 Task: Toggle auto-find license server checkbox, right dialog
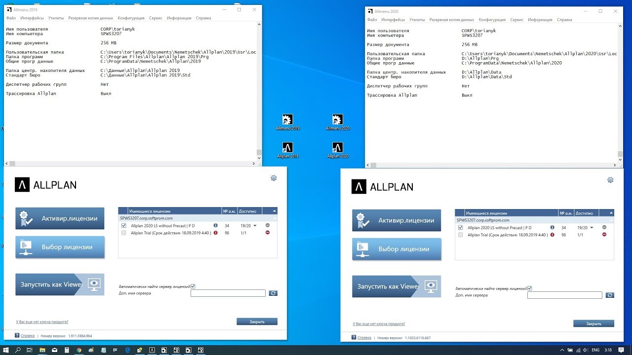coord(530,288)
